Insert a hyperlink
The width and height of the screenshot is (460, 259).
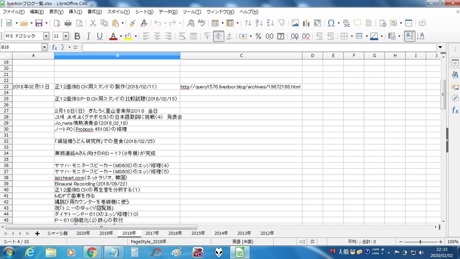tap(346, 23)
